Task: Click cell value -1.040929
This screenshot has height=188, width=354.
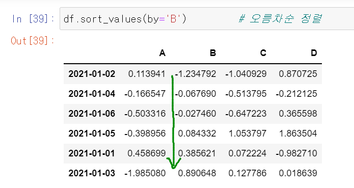Action: coord(246,74)
